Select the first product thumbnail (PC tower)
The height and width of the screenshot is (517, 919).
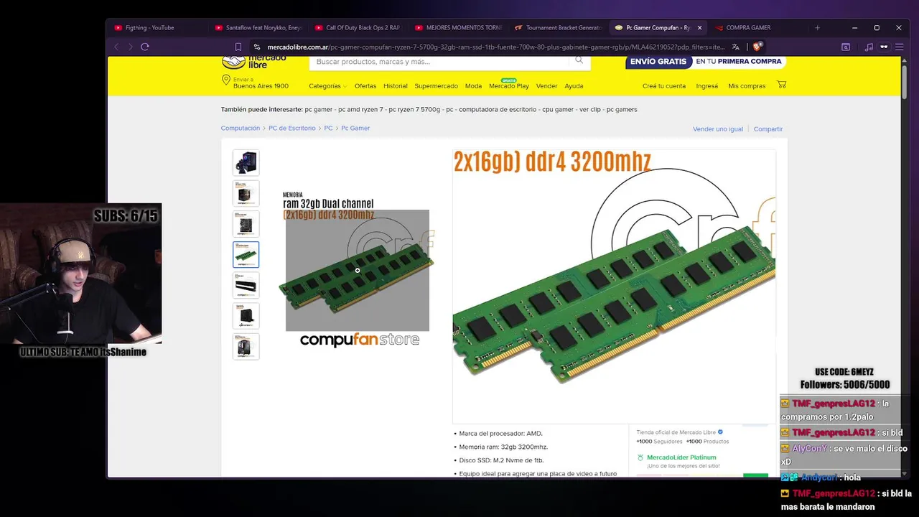(246, 163)
